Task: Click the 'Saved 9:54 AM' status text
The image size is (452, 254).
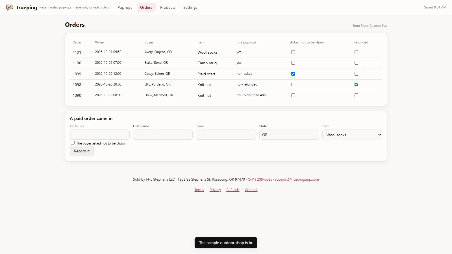Action: (435, 7)
